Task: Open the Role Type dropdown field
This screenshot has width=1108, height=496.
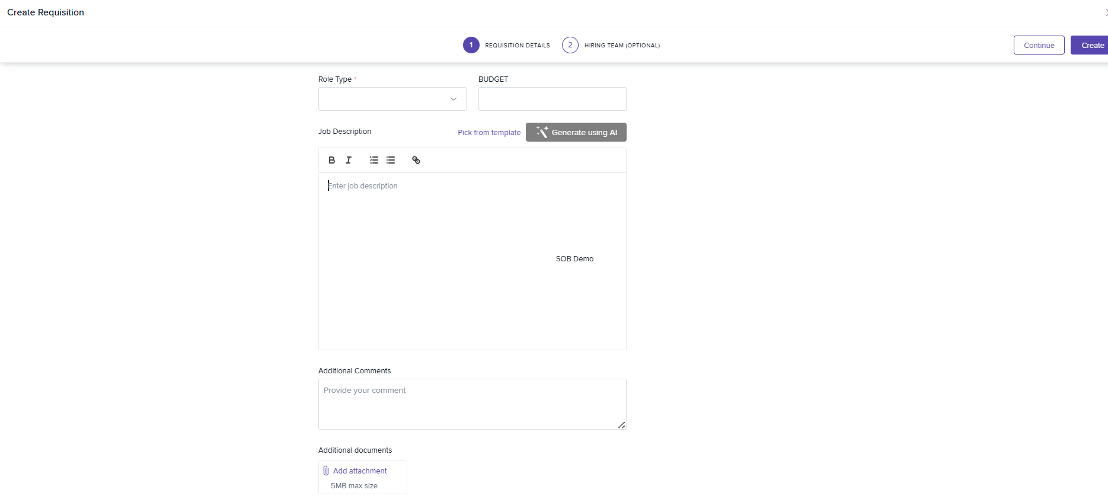Action: point(385,99)
